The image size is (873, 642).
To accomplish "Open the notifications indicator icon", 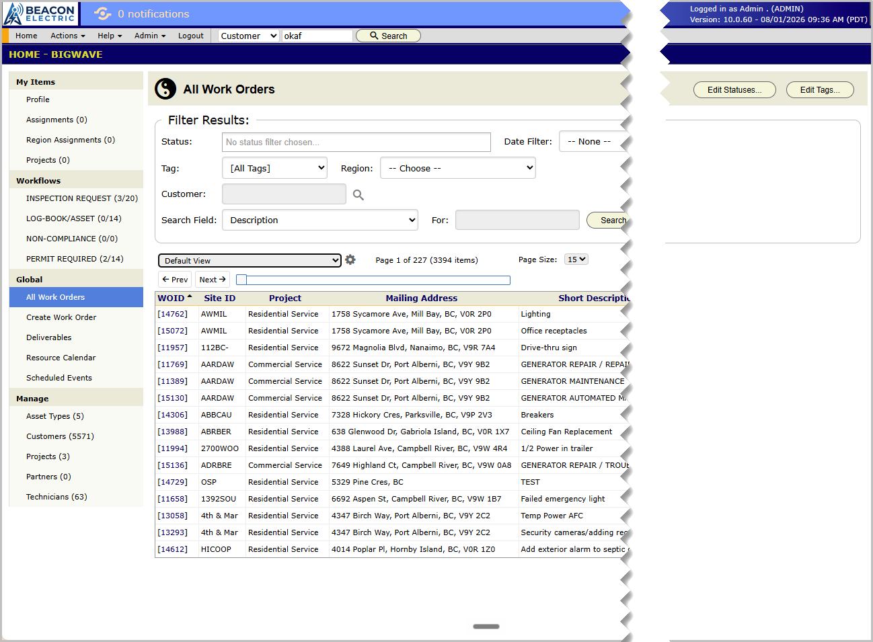I will (x=103, y=13).
